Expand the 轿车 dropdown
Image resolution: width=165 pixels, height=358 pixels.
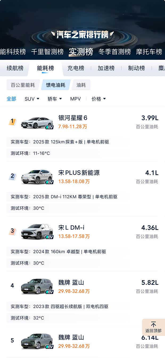pos(54,99)
